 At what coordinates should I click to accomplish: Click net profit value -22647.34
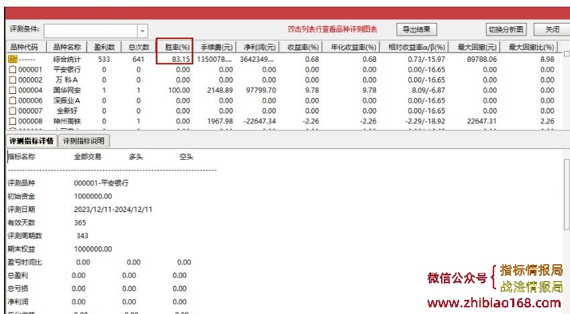[260, 121]
